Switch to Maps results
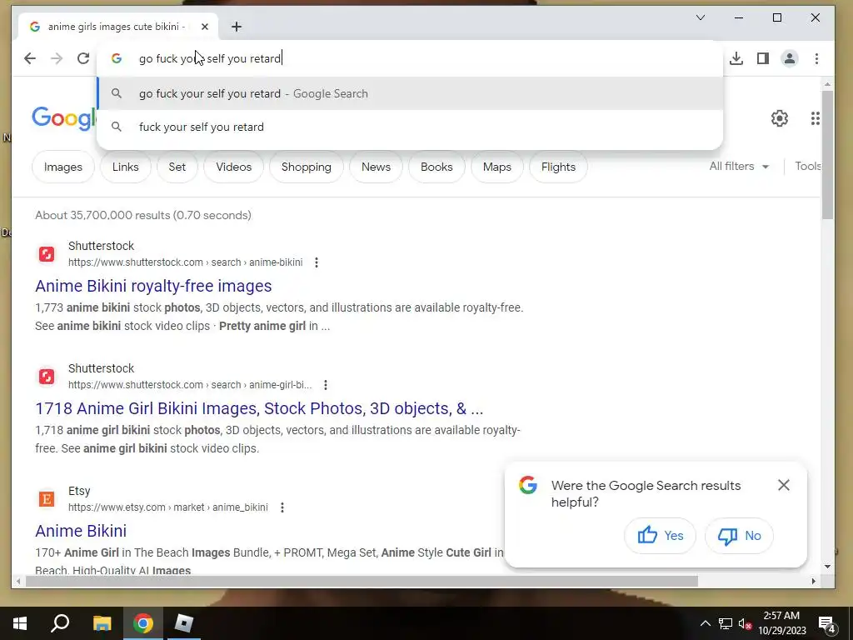The height and width of the screenshot is (640, 853). click(x=497, y=167)
